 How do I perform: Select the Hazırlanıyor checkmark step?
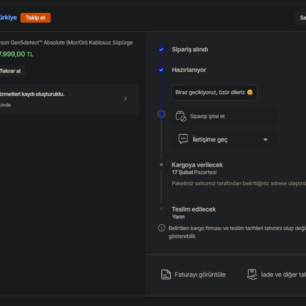161,70
